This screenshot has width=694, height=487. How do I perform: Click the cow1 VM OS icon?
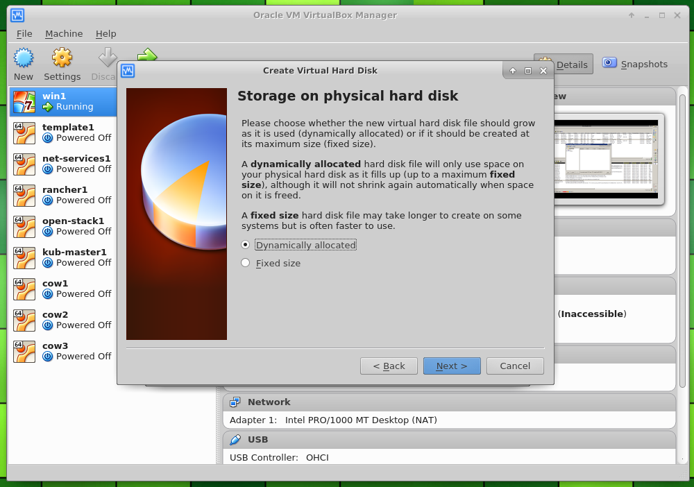click(24, 289)
